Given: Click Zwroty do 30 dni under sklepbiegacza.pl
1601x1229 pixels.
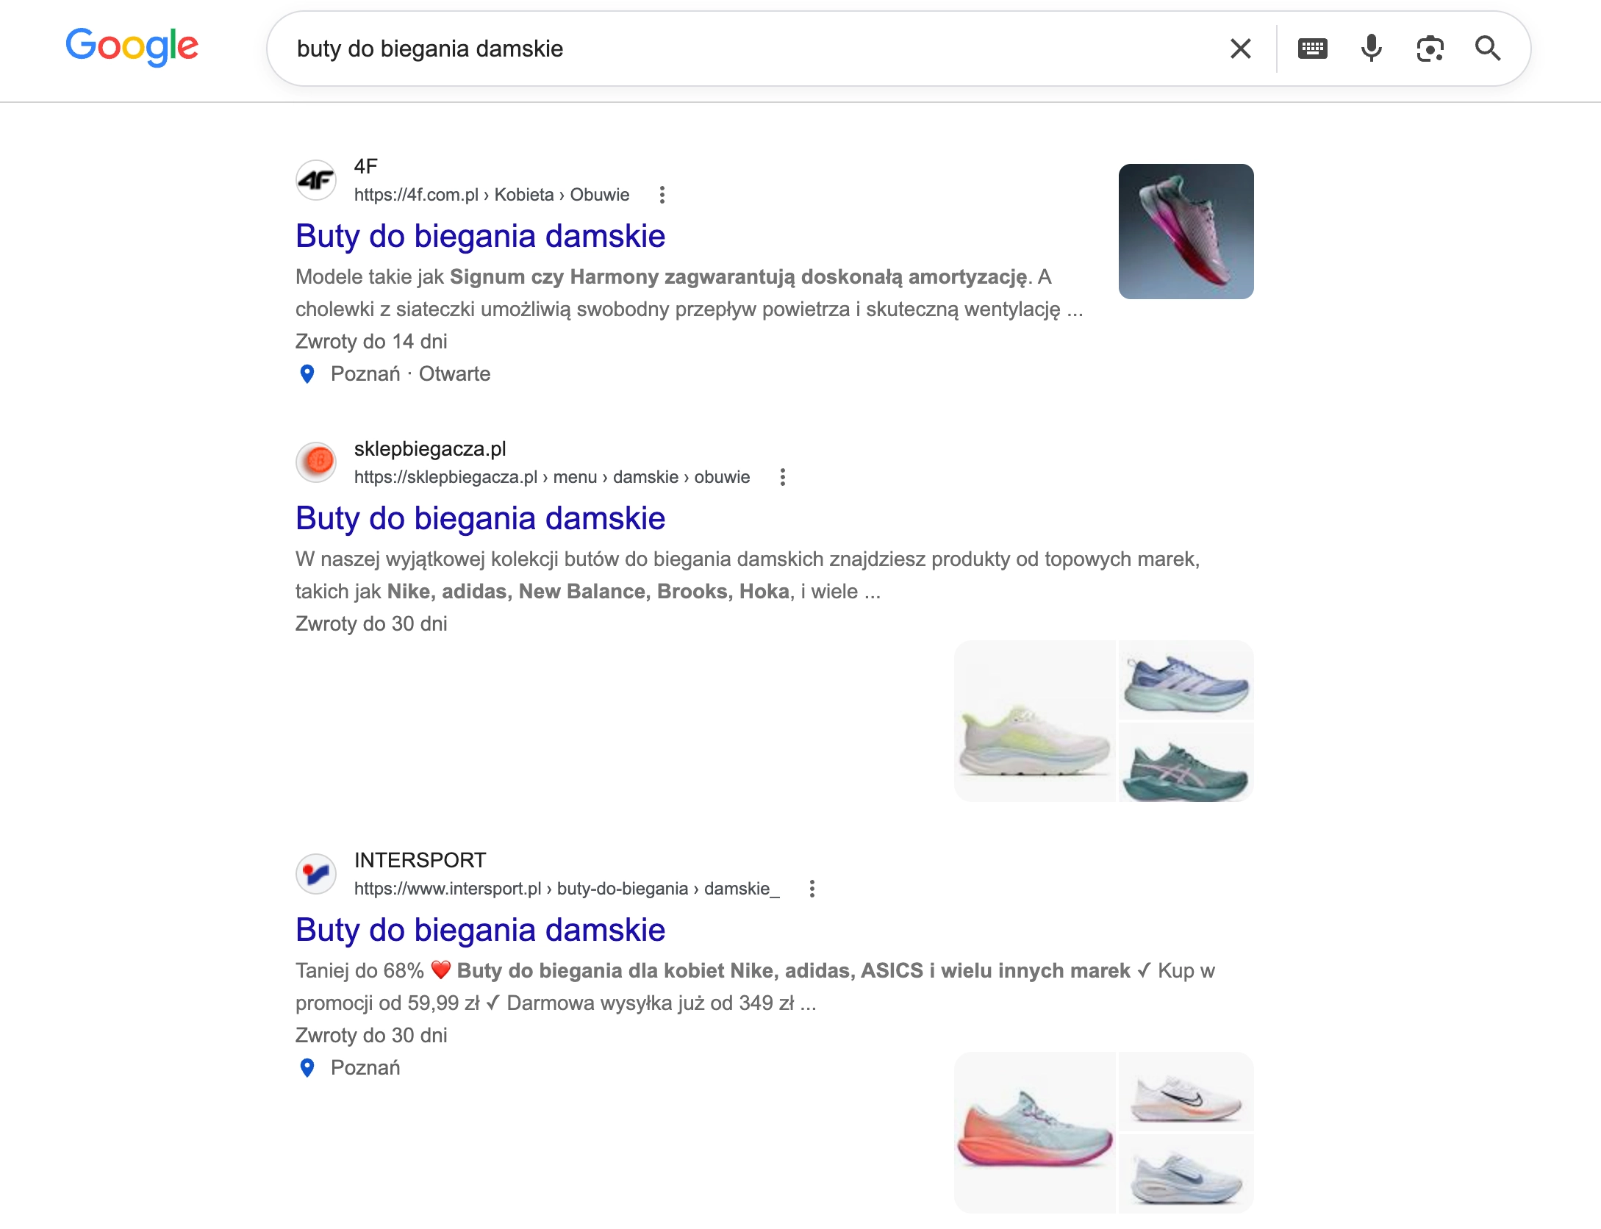Looking at the screenshot, I should pos(371,624).
